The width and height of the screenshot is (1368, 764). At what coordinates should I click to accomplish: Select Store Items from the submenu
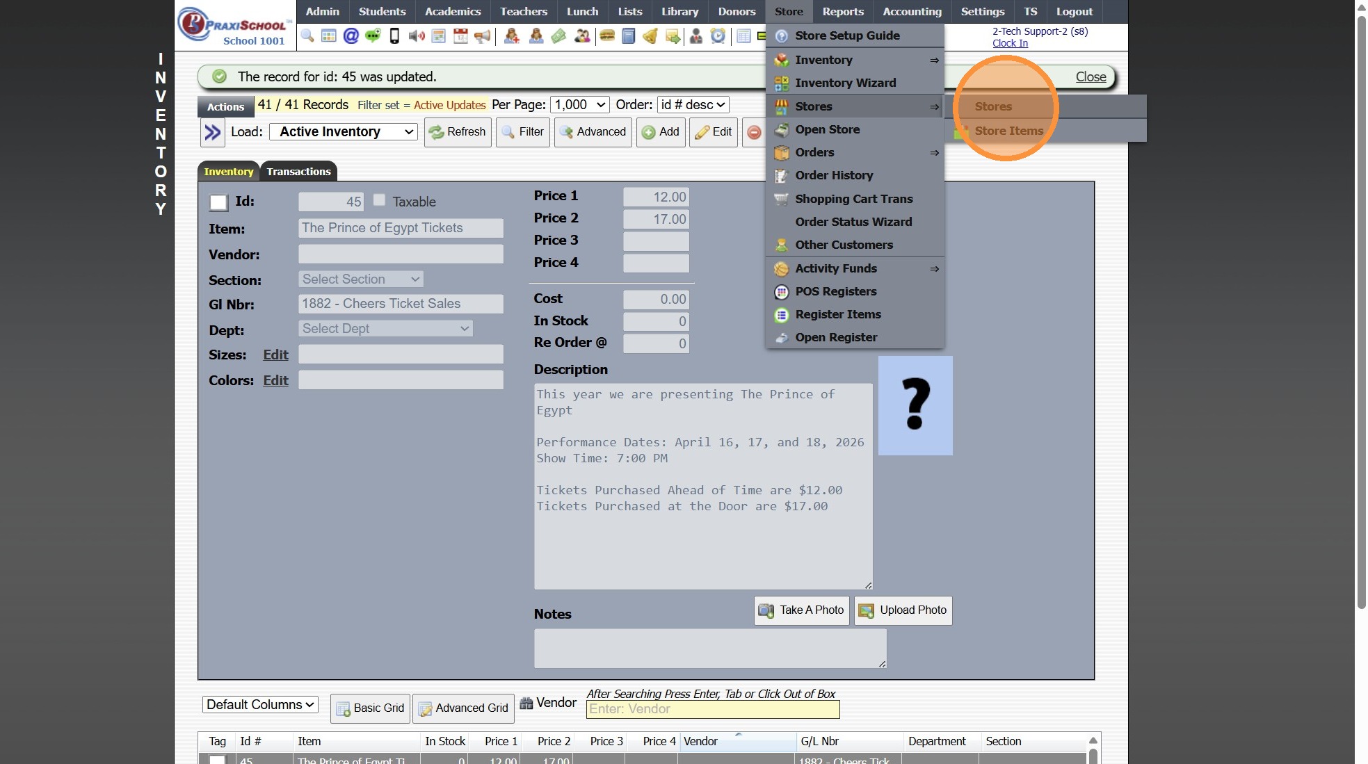point(1008,131)
